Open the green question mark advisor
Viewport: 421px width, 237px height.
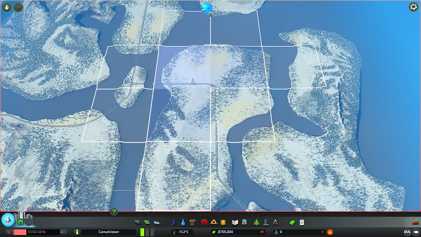114,212
